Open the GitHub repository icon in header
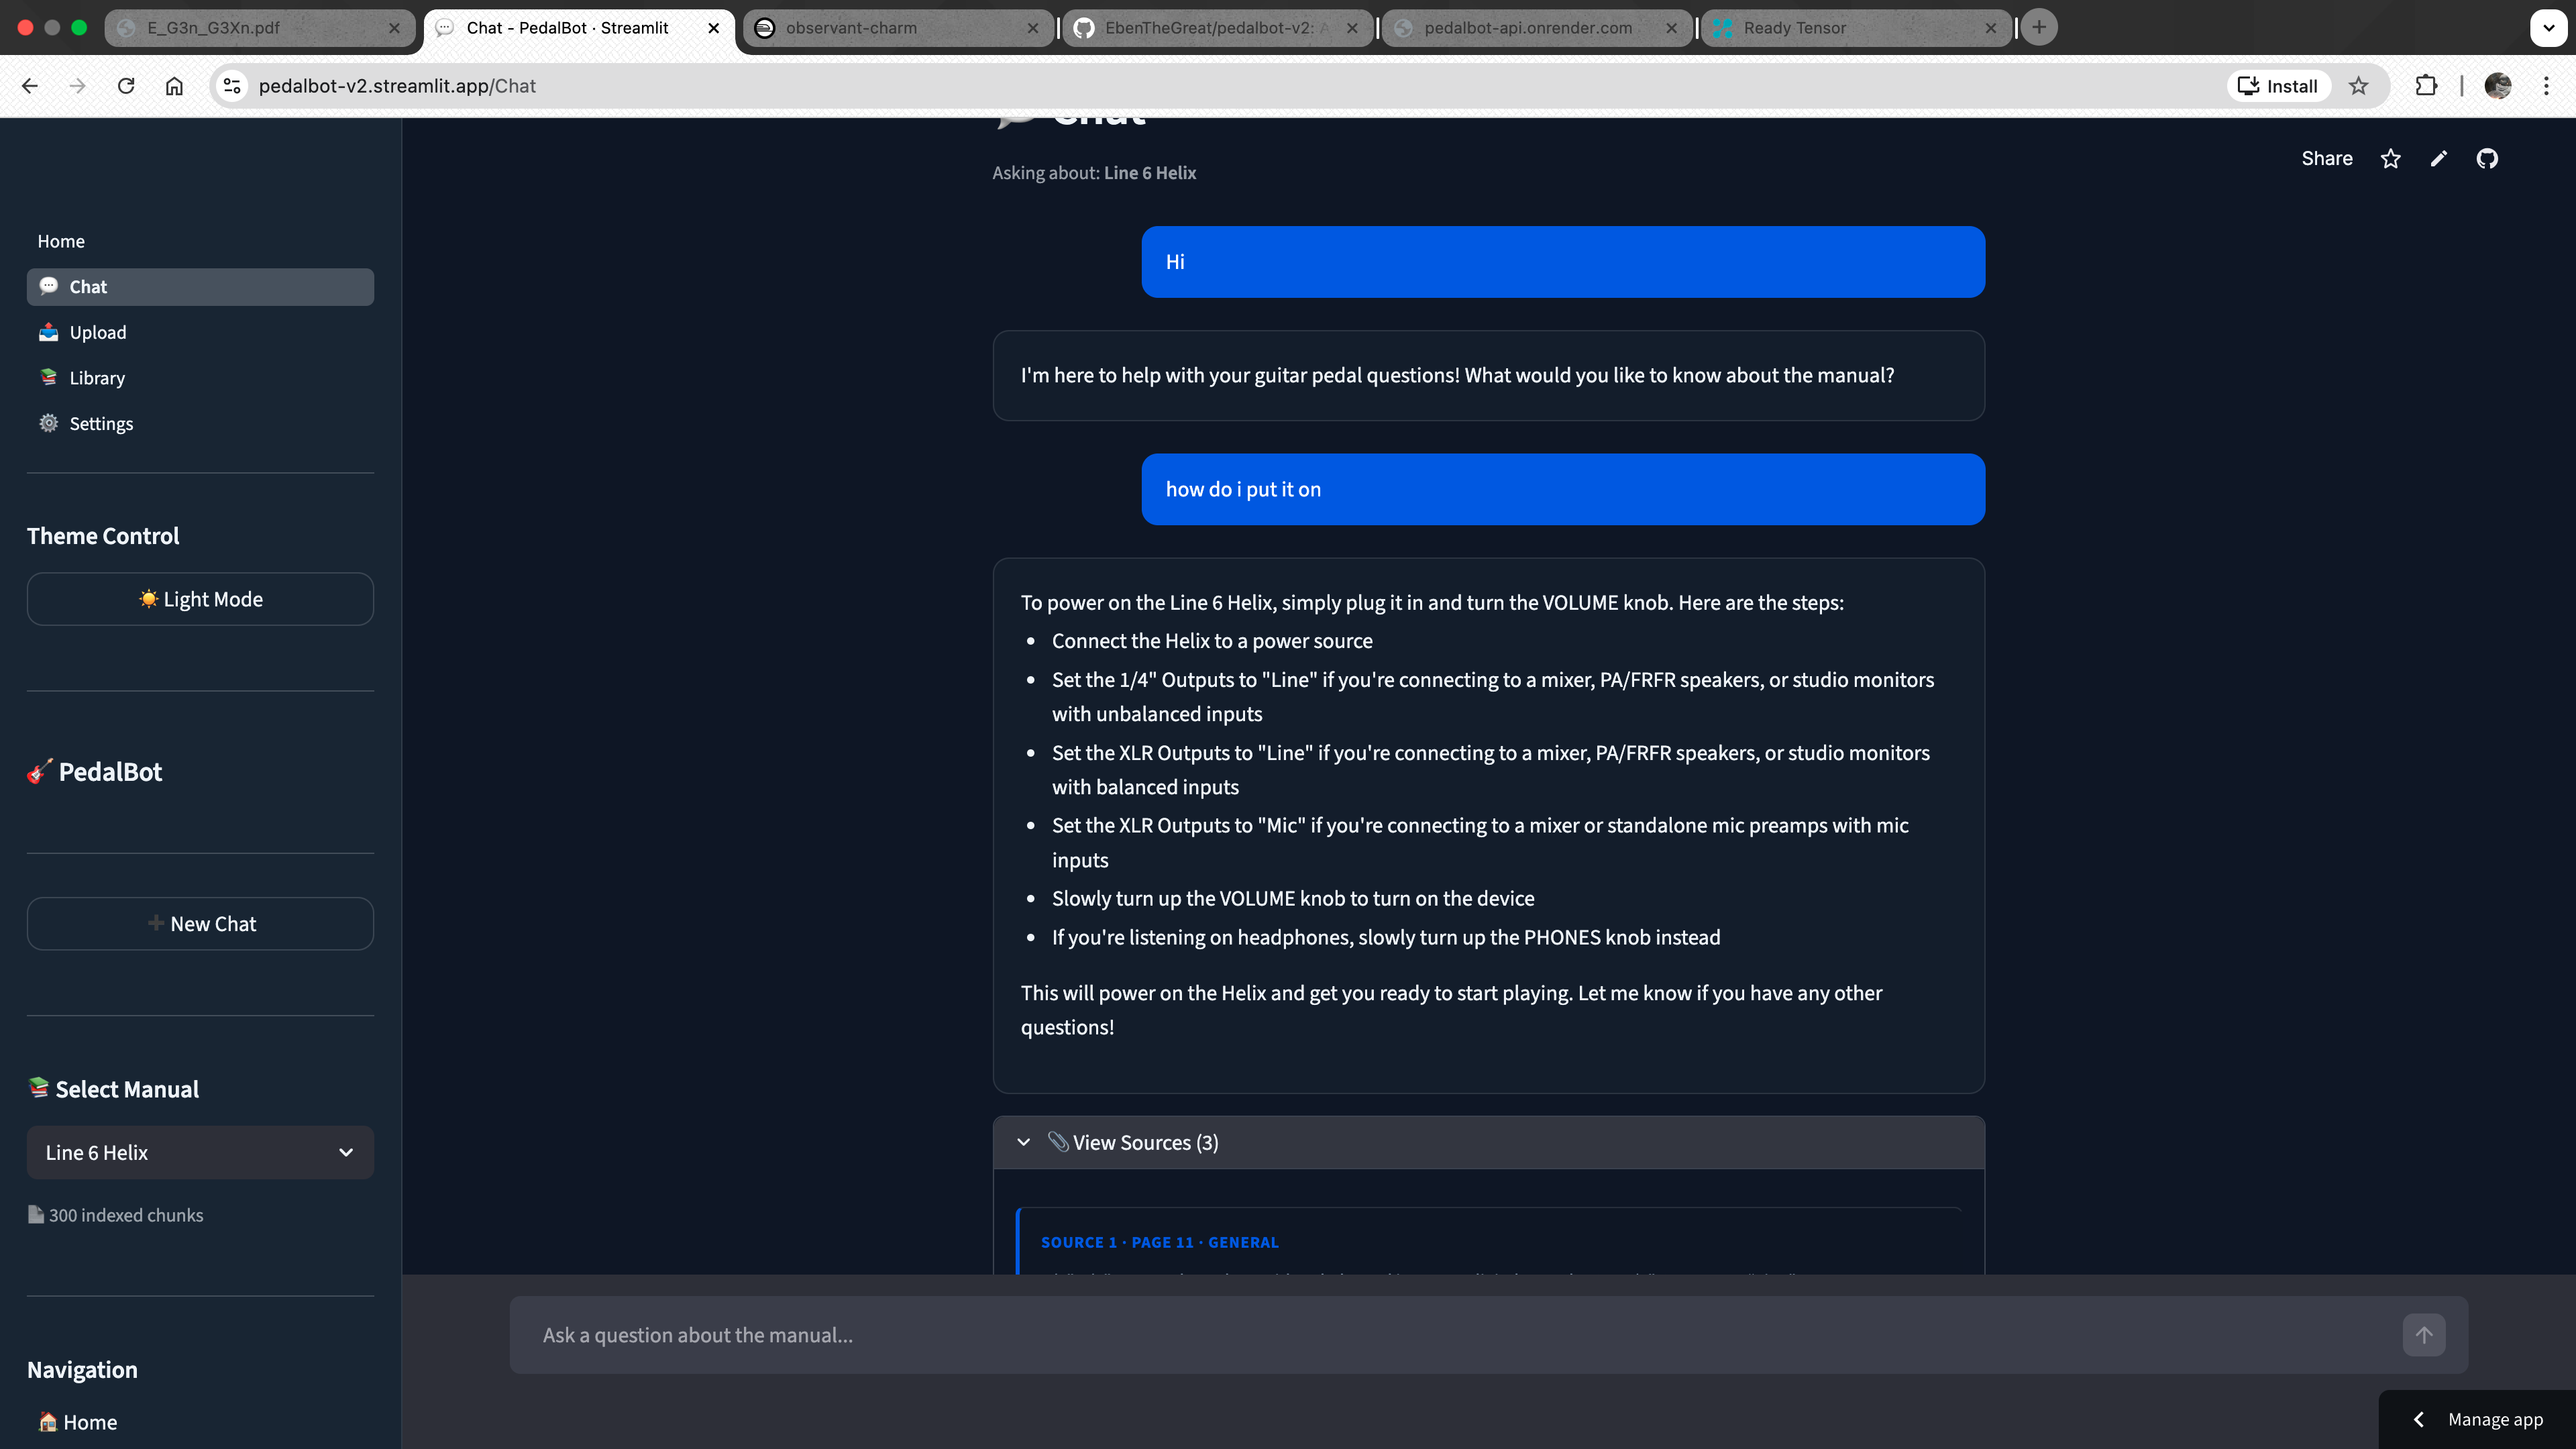The image size is (2576, 1449). [x=2487, y=159]
